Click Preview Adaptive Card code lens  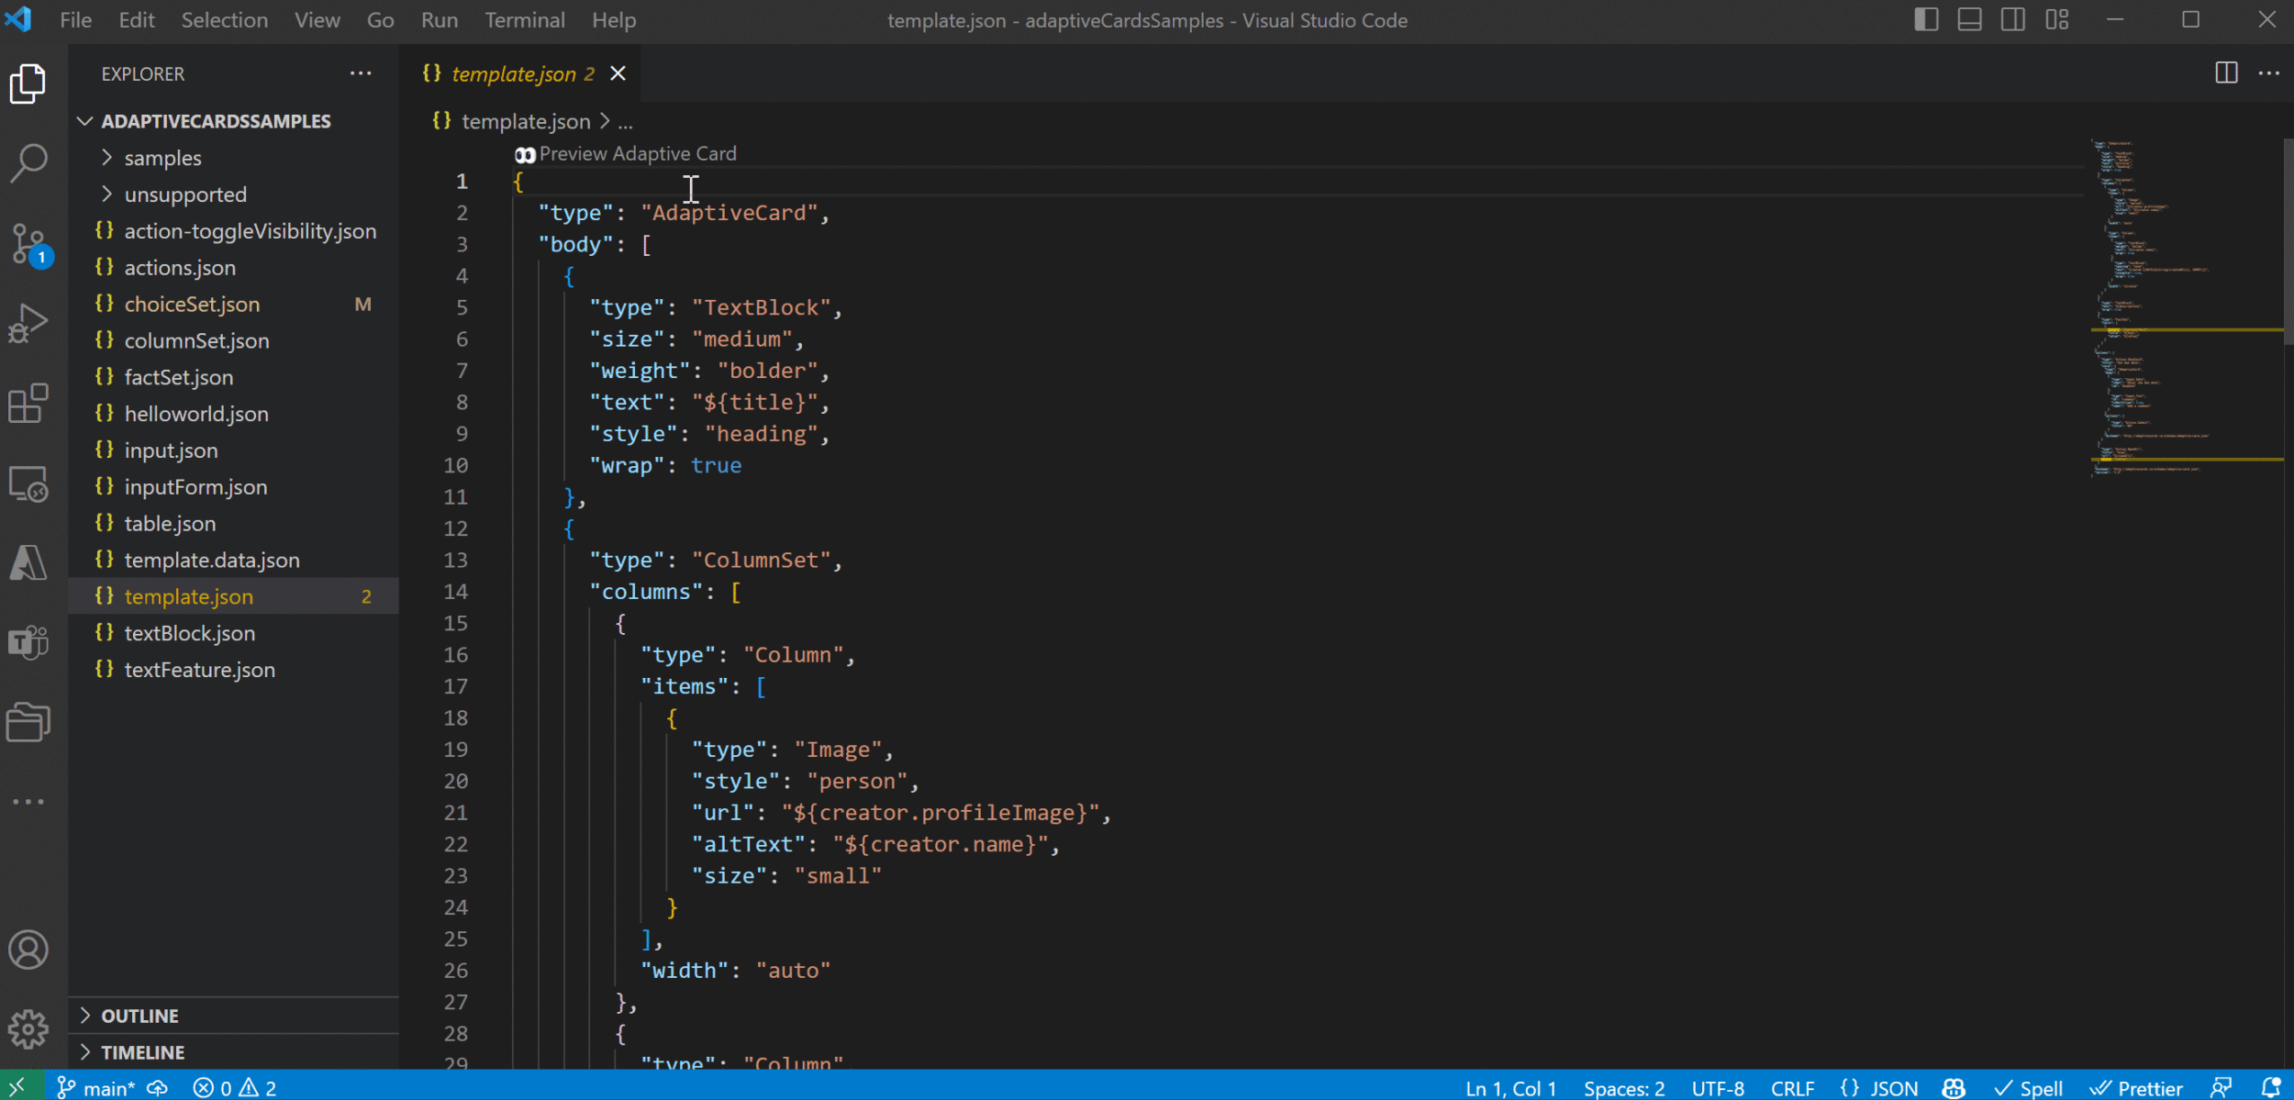637,153
